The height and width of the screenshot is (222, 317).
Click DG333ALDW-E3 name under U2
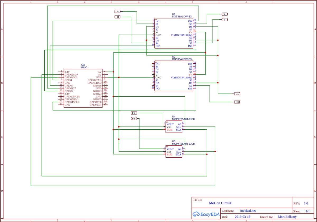(x=182, y=59)
